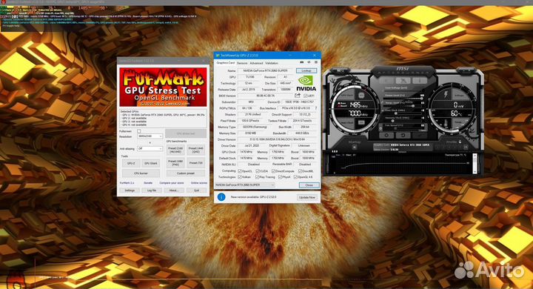Screen dimensions: 533x289
Task: Toggle the CUDA checkbox in GPU-Z
Action: [258, 171]
